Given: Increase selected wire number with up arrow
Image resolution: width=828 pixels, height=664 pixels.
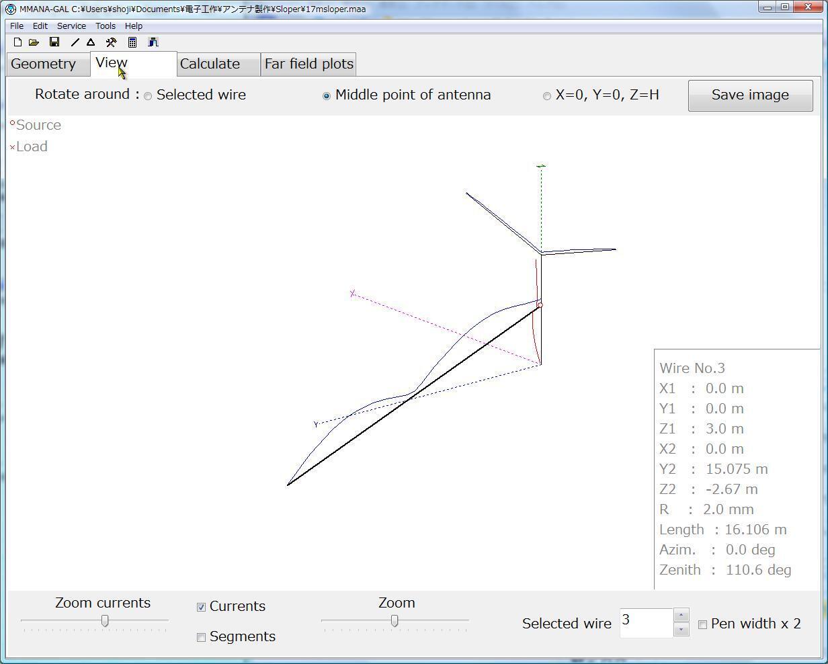Looking at the screenshot, I should (681, 616).
